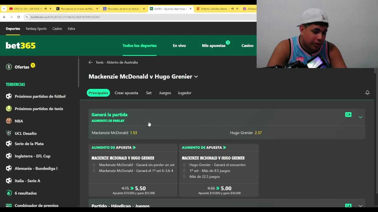This screenshot has height=212, width=378.
Task: Select Grenier bet boost at 5.00
Action: [x=219, y=191]
